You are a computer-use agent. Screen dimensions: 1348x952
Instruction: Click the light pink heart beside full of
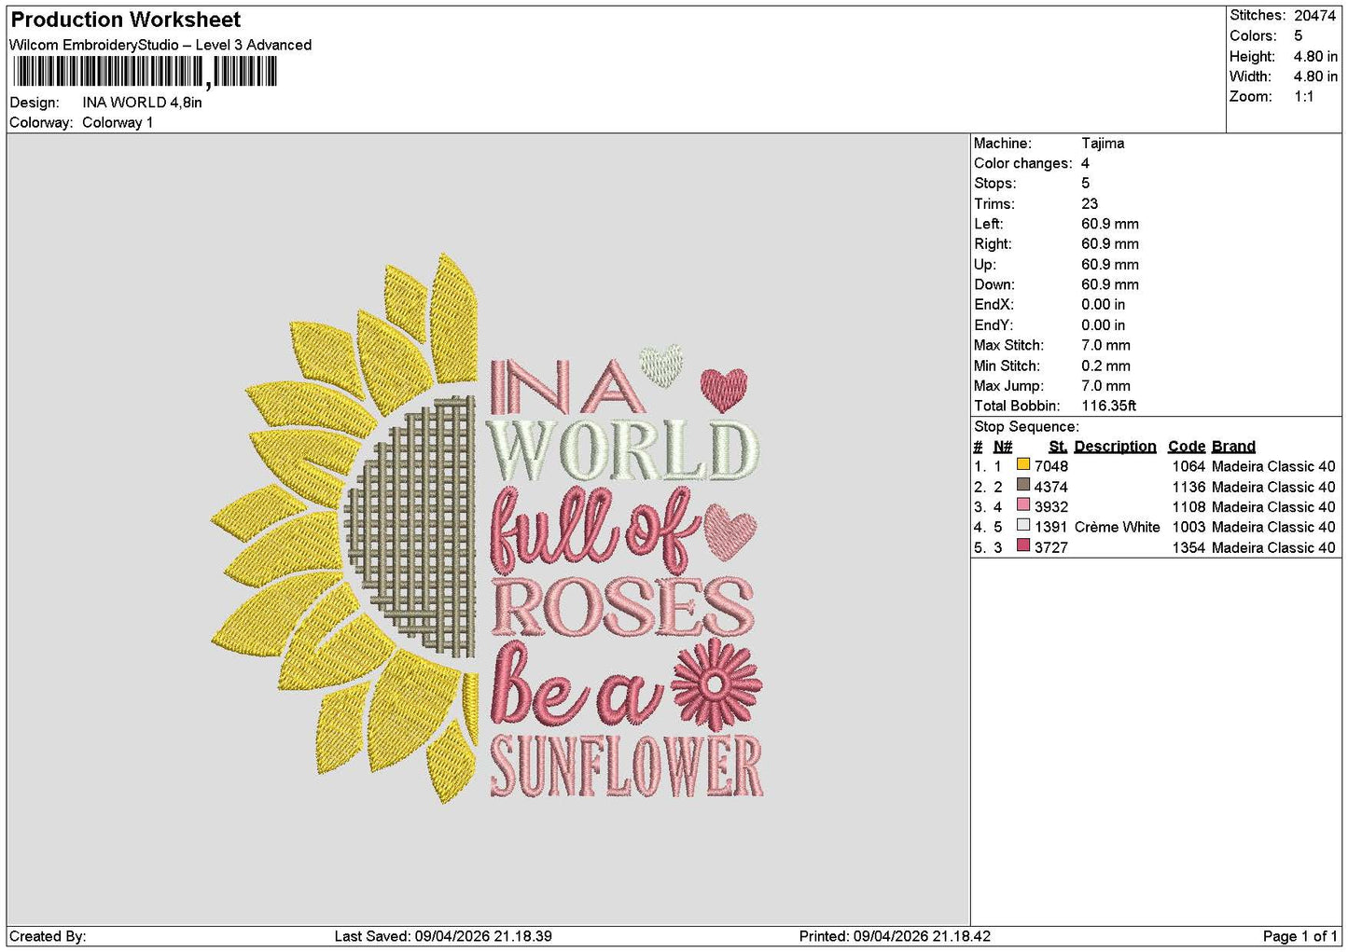point(730,531)
